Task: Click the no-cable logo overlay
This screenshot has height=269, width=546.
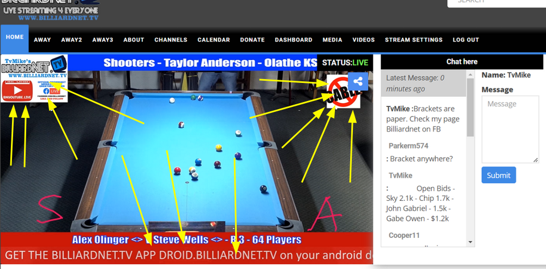Action: (x=343, y=92)
